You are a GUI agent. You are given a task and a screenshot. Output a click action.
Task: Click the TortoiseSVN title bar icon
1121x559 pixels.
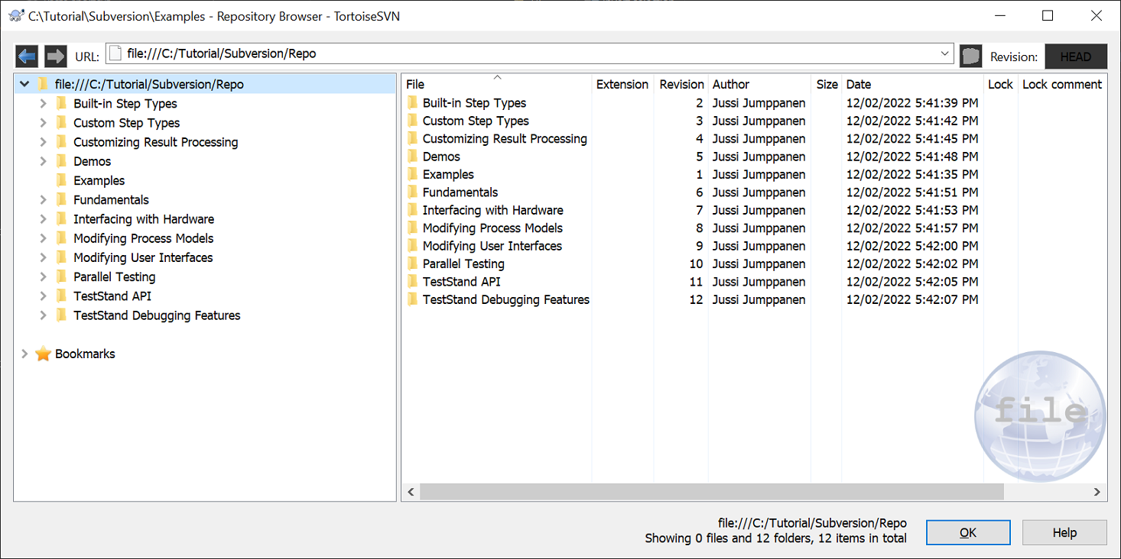[15, 15]
